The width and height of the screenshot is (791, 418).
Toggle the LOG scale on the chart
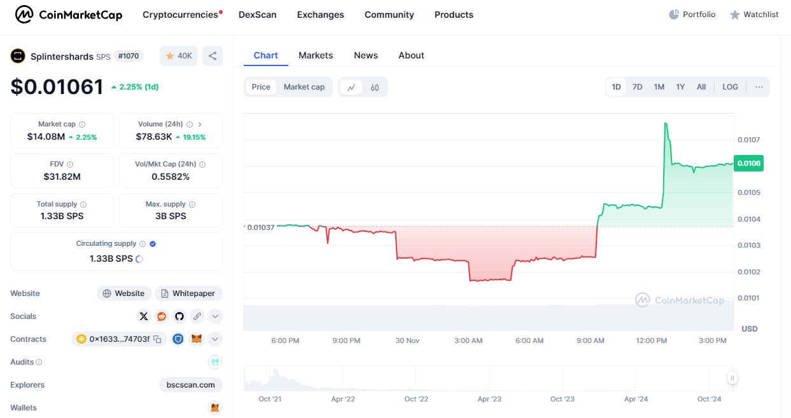(x=730, y=87)
